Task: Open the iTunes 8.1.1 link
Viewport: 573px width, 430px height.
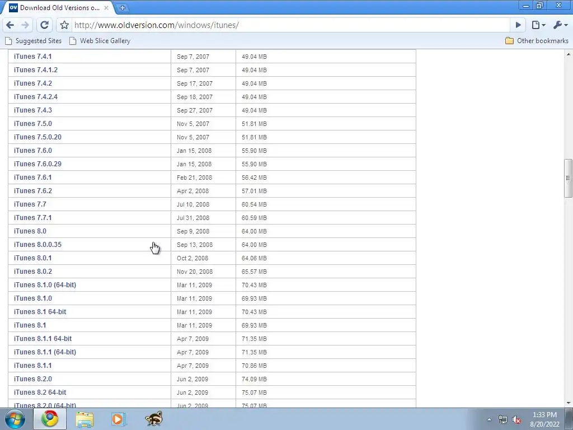Action: 32,366
